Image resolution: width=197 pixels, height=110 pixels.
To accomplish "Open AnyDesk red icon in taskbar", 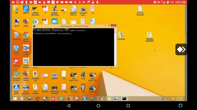I will pos(53,99).
